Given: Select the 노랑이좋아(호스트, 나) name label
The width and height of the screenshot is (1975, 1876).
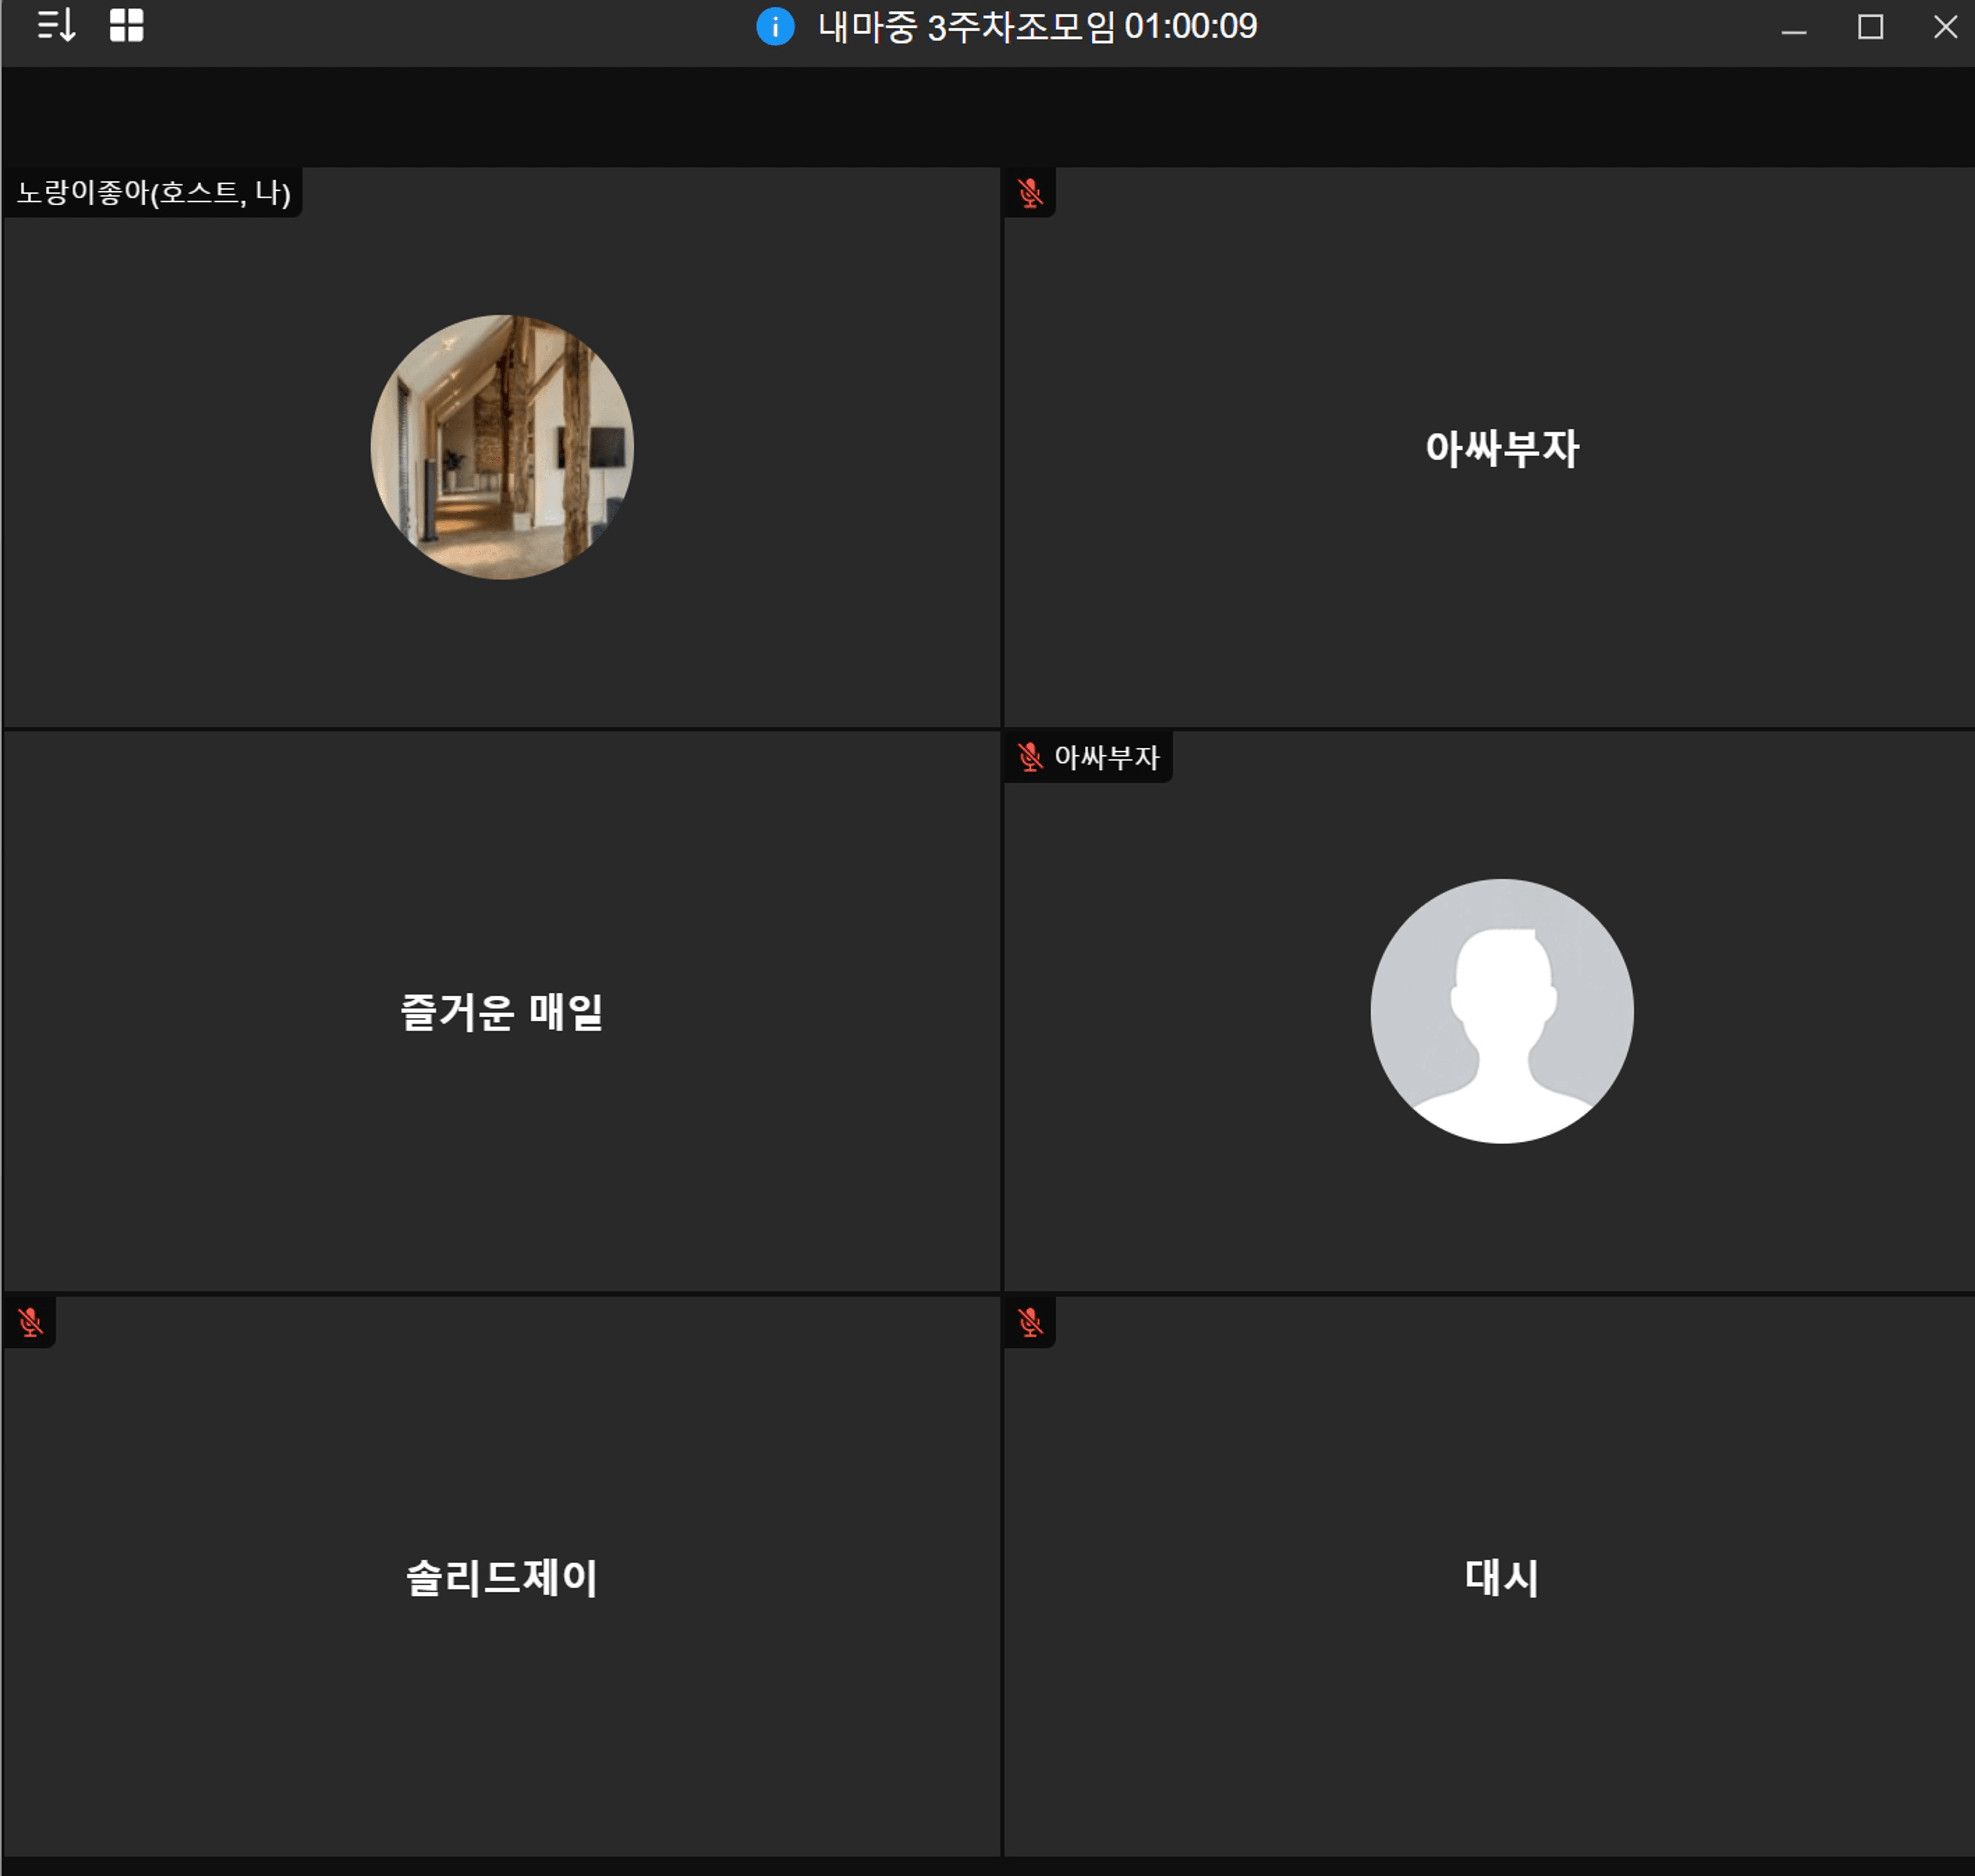Looking at the screenshot, I should (x=153, y=192).
